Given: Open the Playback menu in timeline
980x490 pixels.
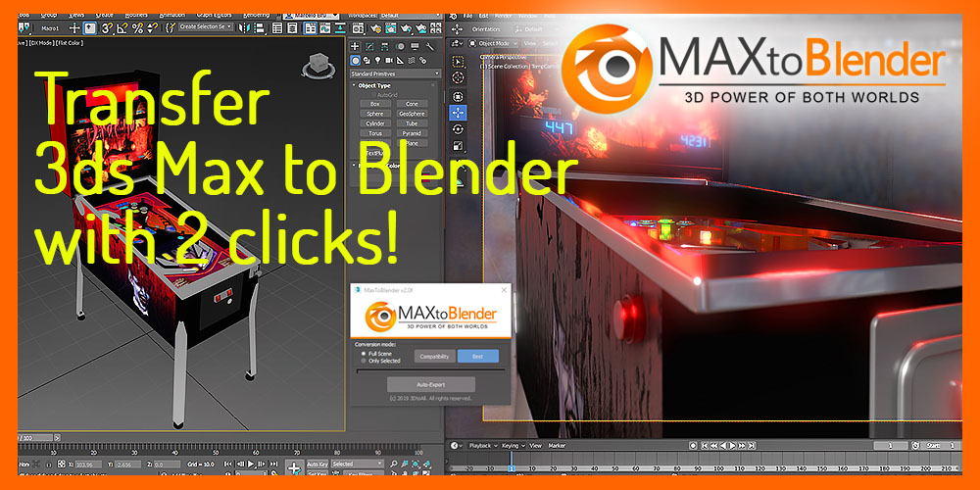Looking at the screenshot, I should click(x=480, y=446).
